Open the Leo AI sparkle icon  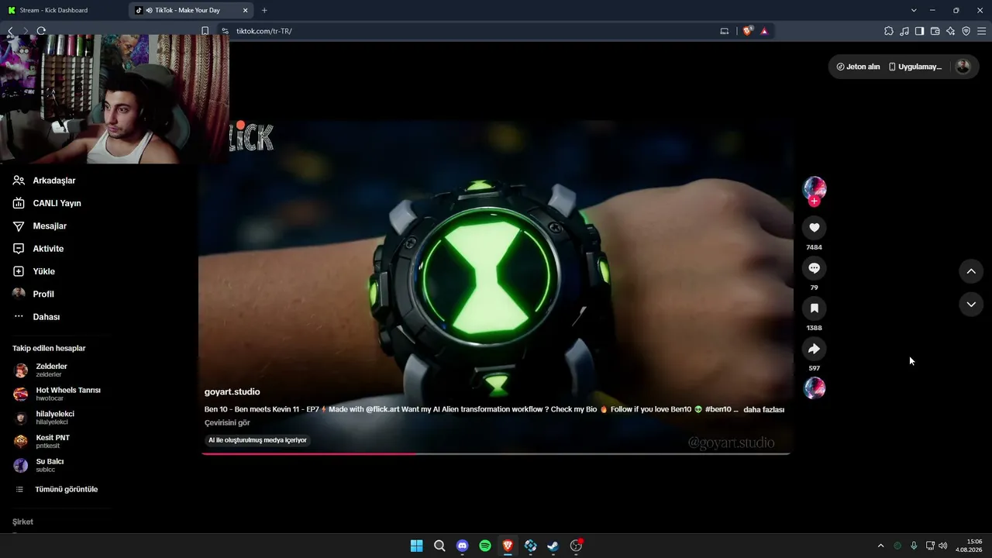click(x=950, y=31)
